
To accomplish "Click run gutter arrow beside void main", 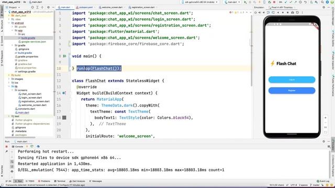I will click(x=64, y=56).
